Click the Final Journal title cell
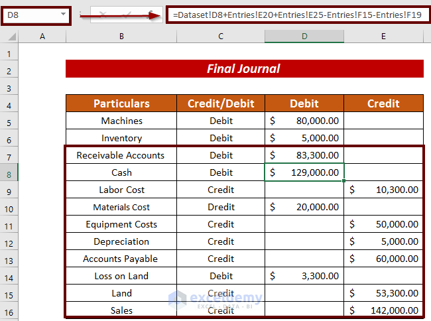 click(x=245, y=69)
